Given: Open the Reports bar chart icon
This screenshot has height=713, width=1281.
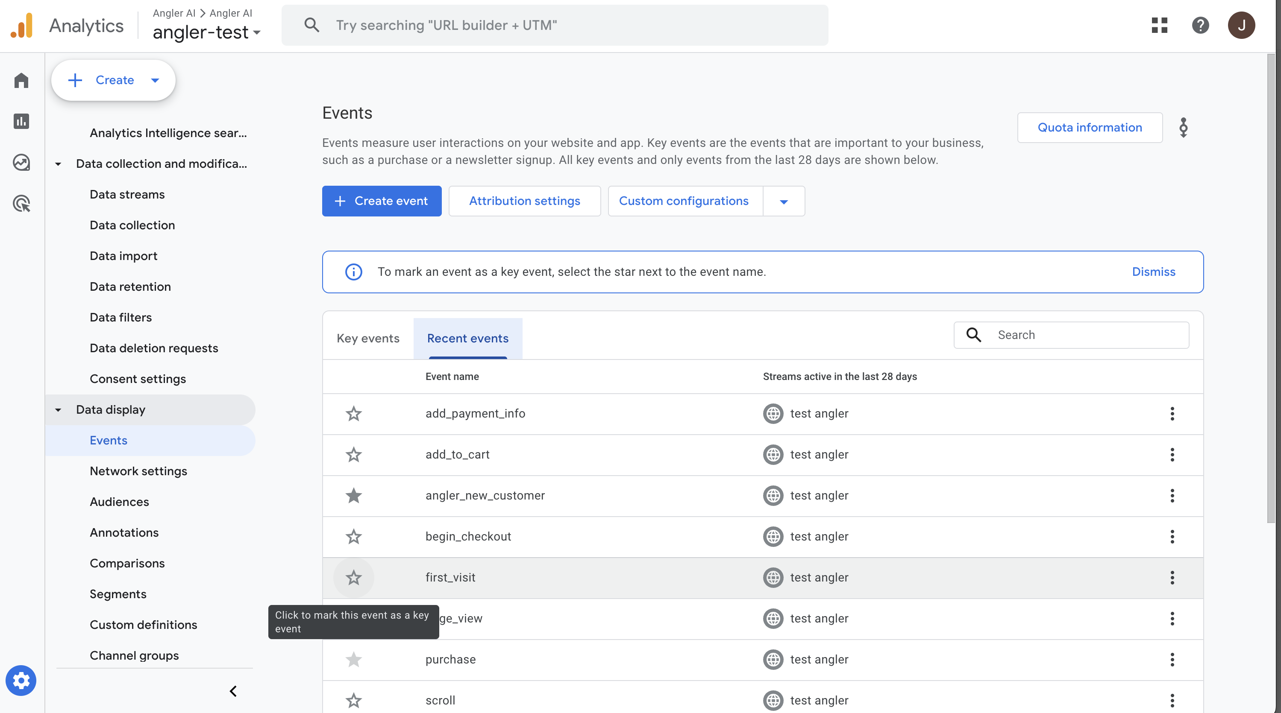Looking at the screenshot, I should 21,121.
